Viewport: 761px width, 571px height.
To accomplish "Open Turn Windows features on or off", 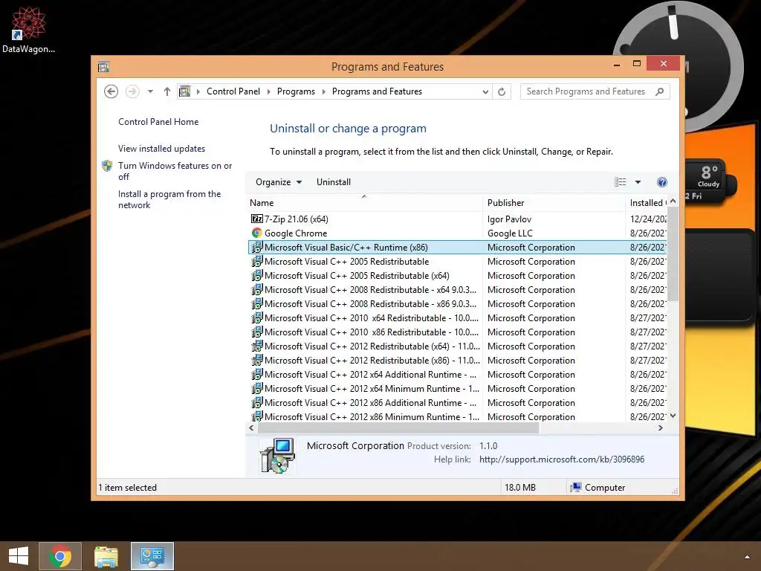I will pos(175,171).
